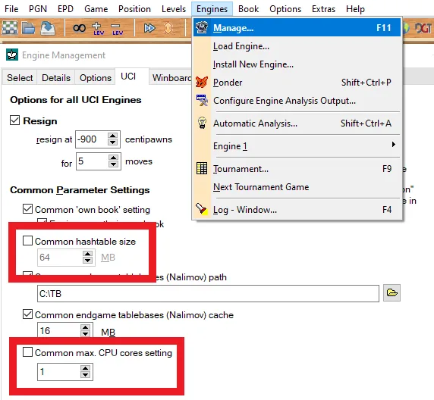
Task: Decrease the resign moves count
Action: click(113, 164)
